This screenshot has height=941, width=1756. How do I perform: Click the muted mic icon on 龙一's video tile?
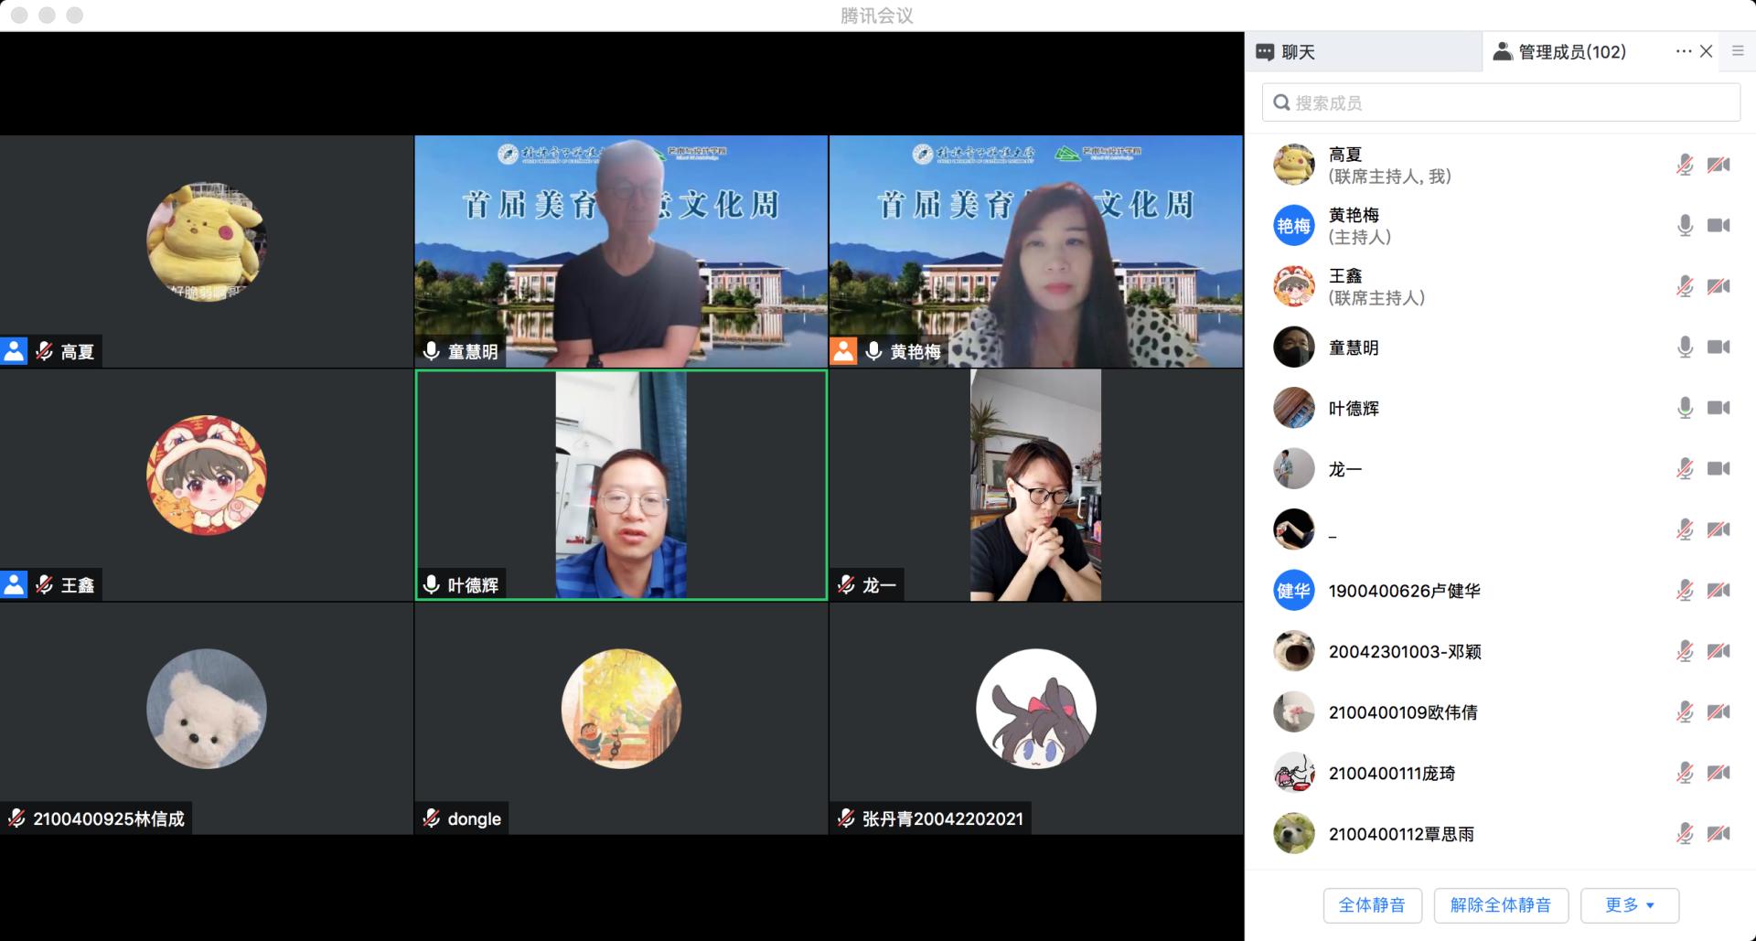846,584
